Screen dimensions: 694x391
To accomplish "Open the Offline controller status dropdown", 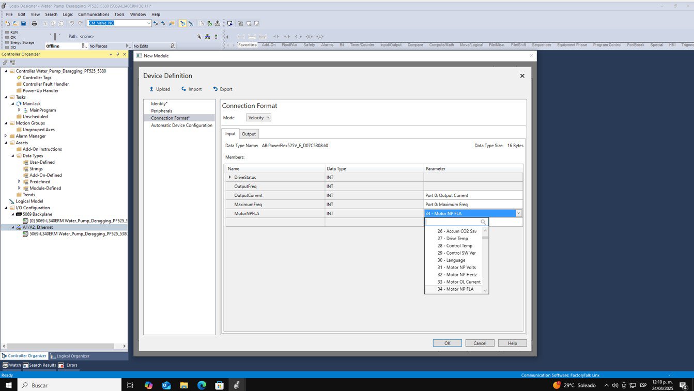I will 84,46.
